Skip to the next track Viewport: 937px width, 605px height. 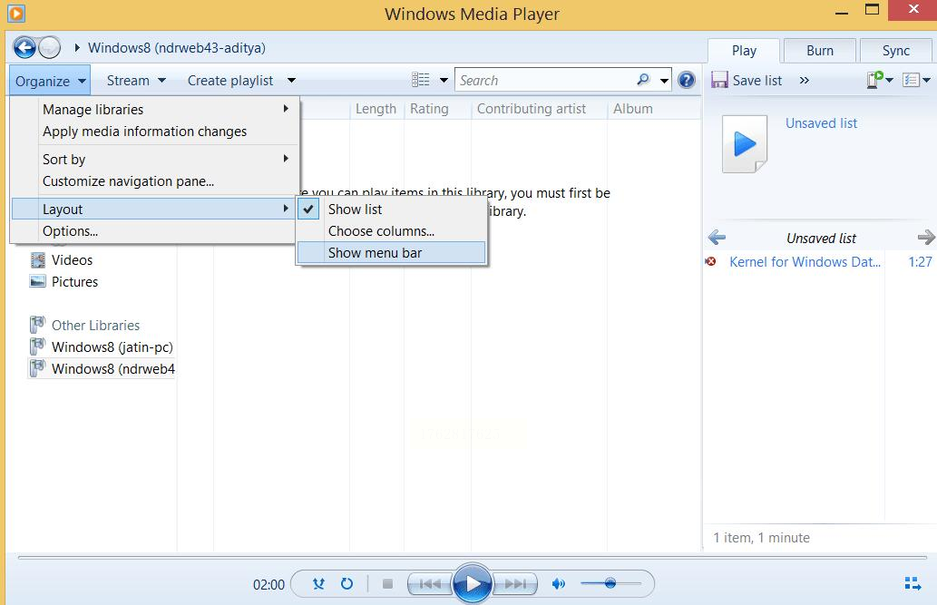[515, 584]
